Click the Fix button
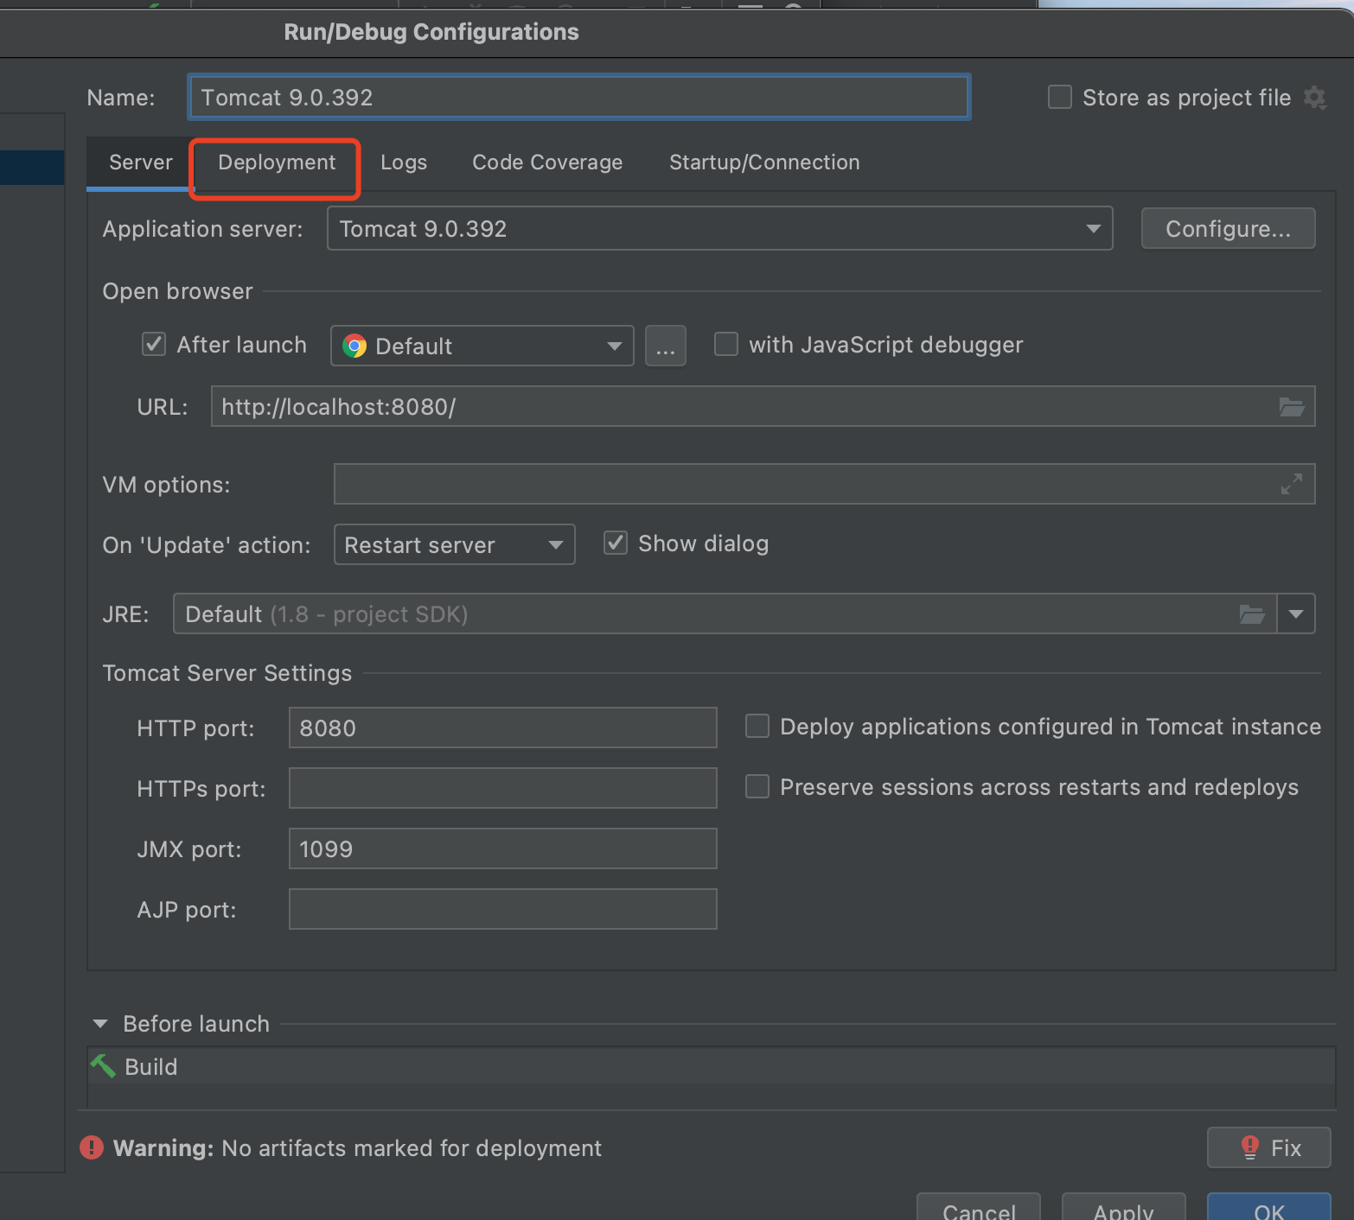The width and height of the screenshot is (1354, 1220). coord(1269,1147)
